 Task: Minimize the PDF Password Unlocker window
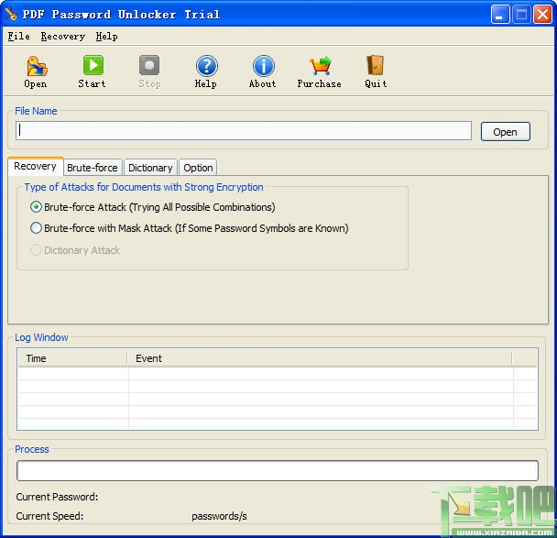500,15
